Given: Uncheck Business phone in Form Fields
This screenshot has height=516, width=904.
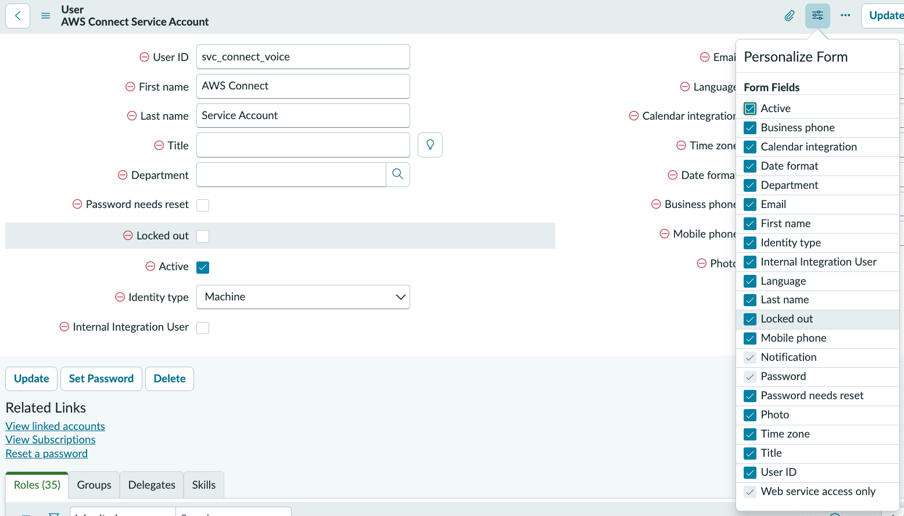Looking at the screenshot, I should [750, 128].
